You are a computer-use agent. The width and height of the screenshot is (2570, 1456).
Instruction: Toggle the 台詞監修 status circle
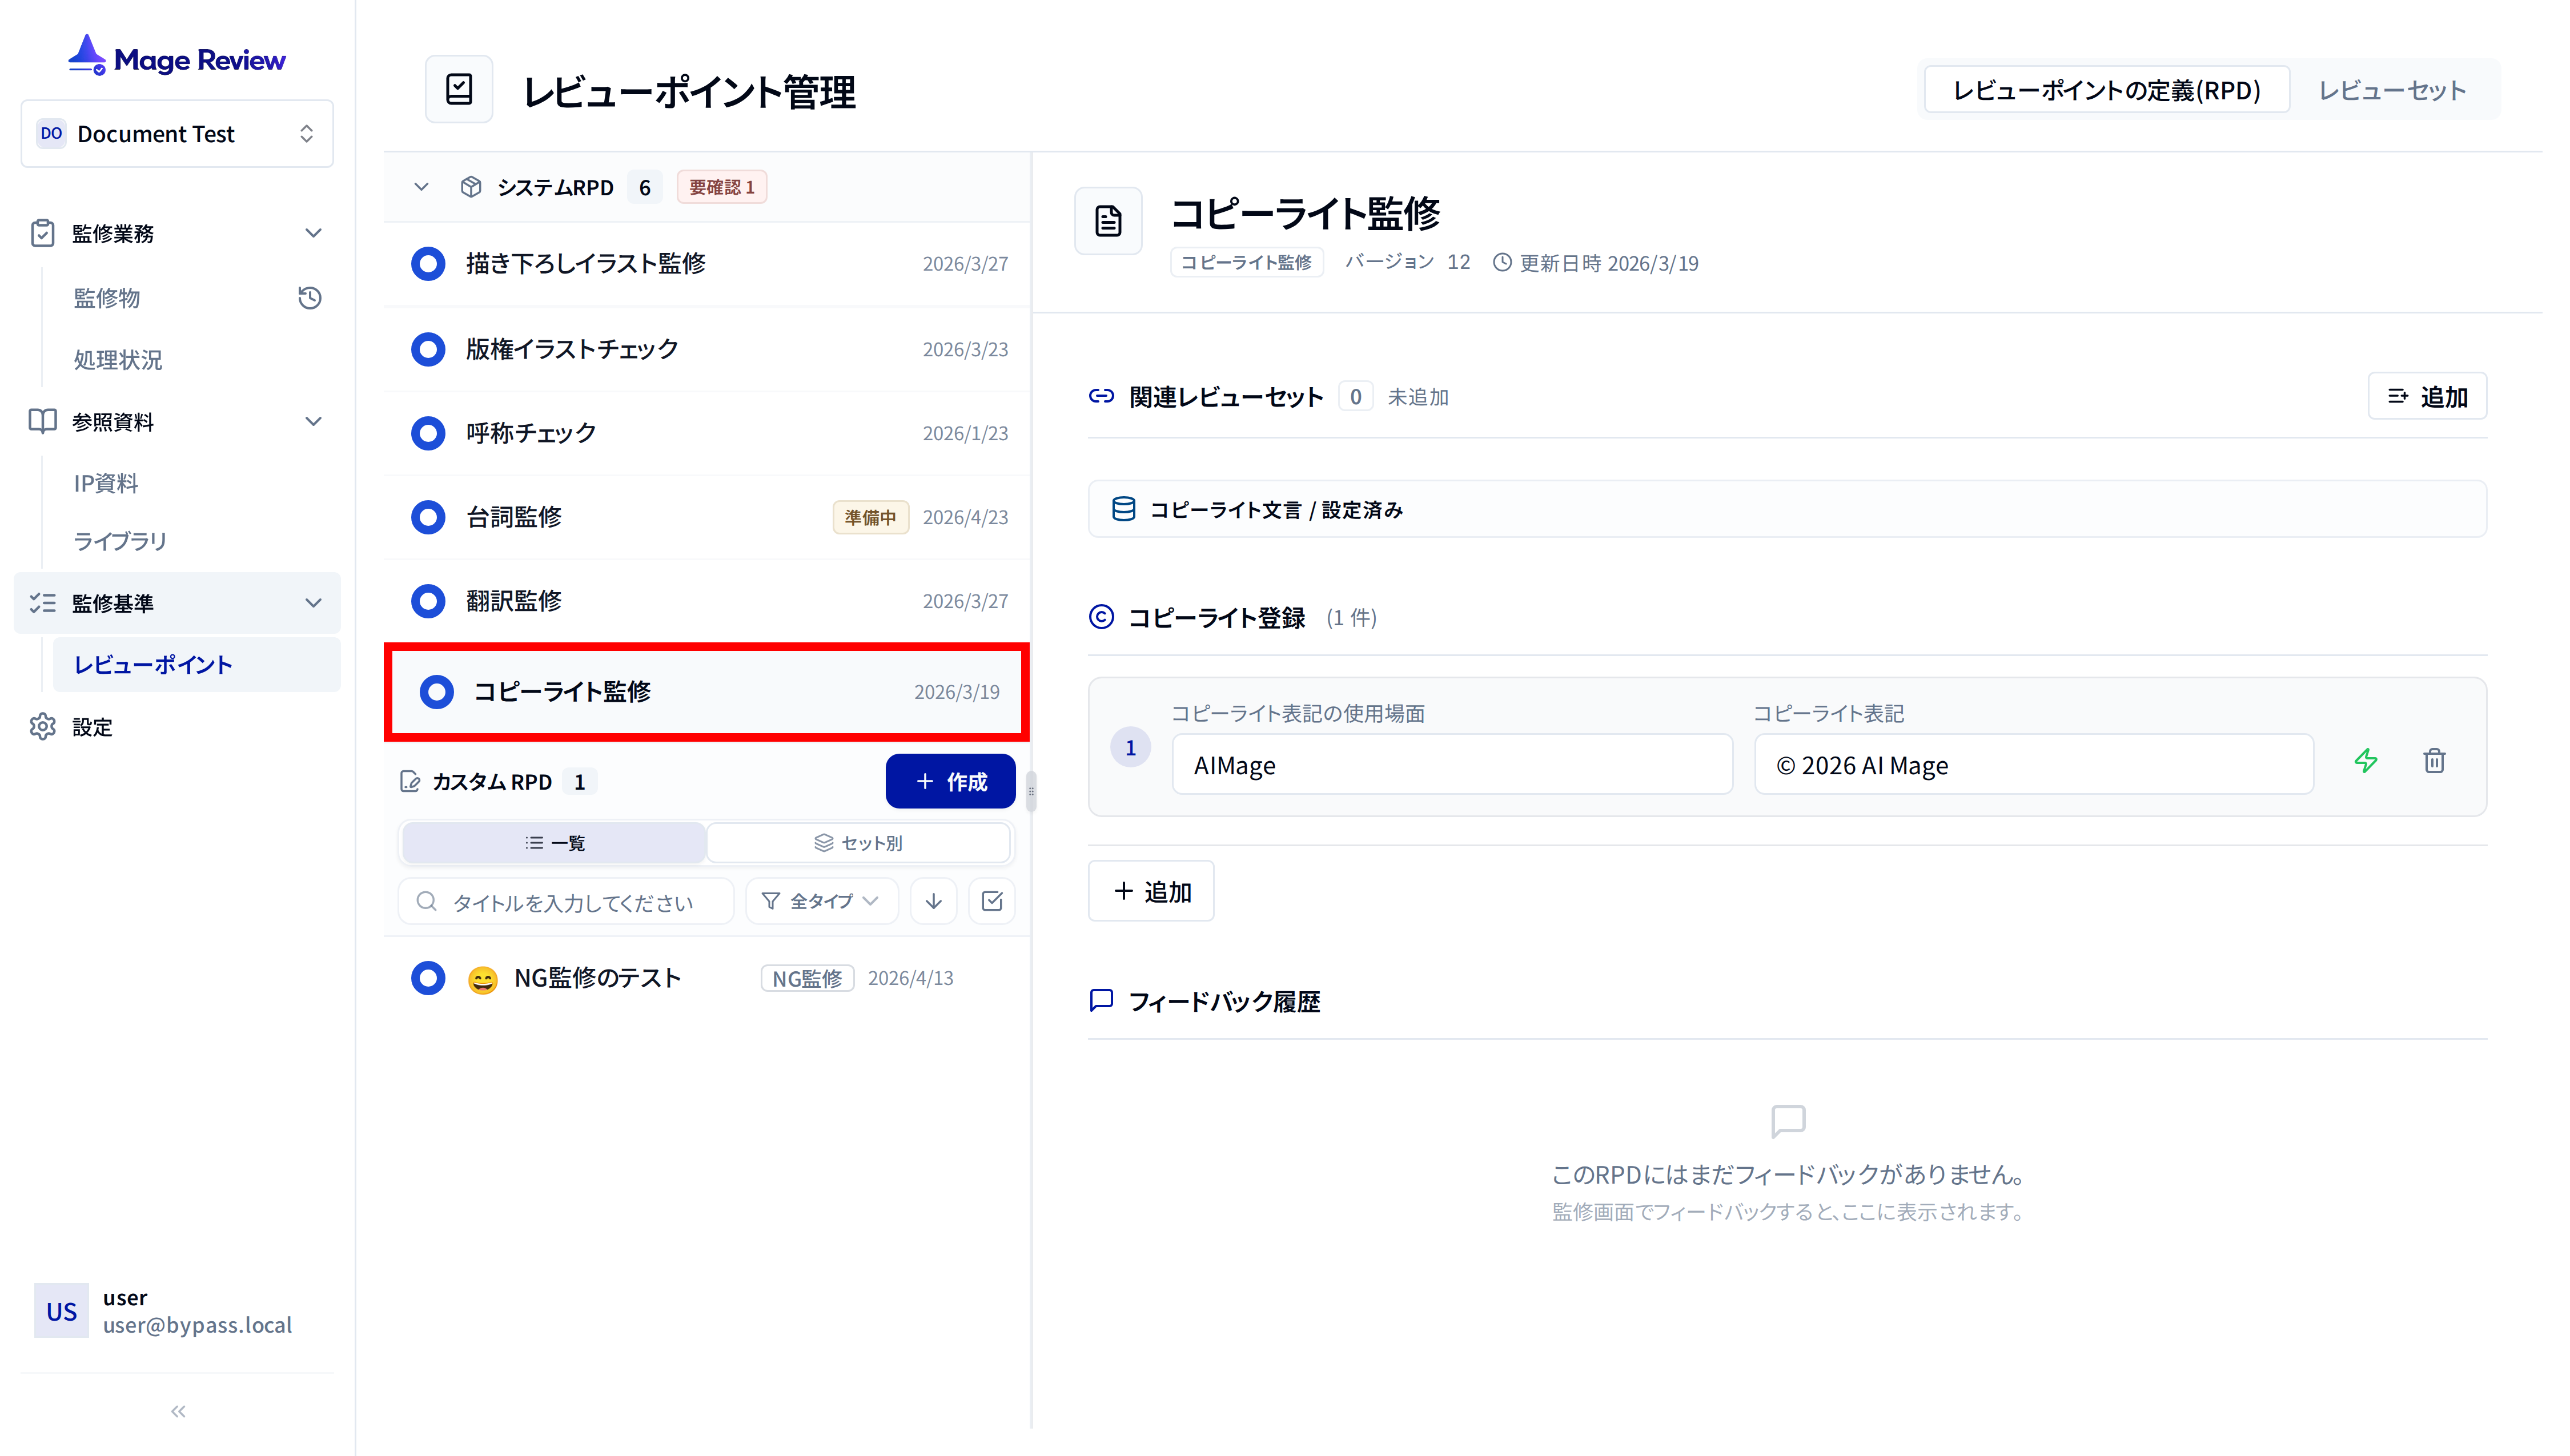(428, 517)
